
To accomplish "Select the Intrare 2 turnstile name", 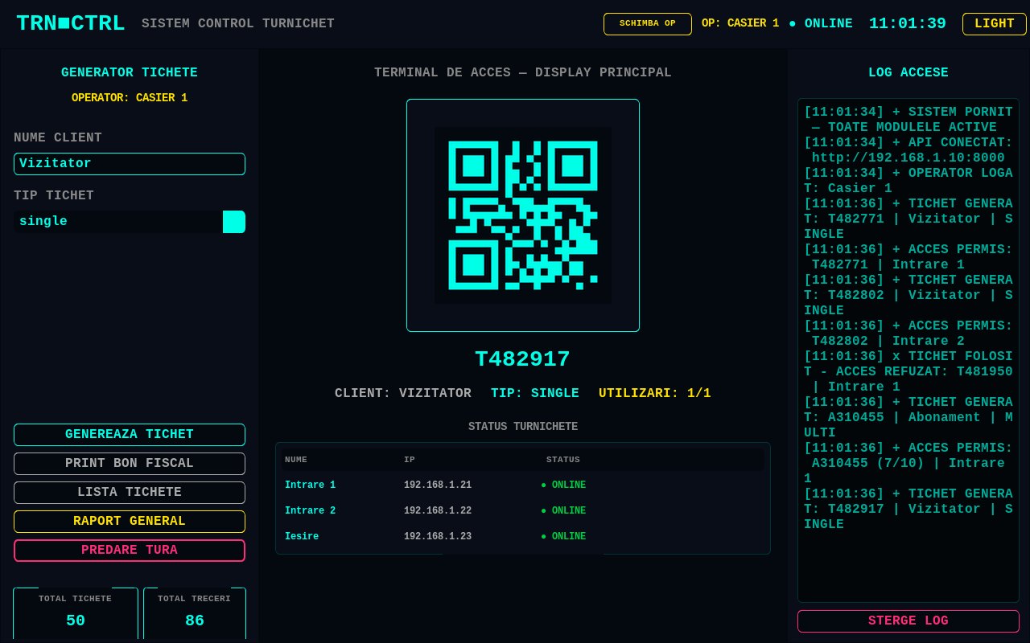I will [x=311, y=511].
